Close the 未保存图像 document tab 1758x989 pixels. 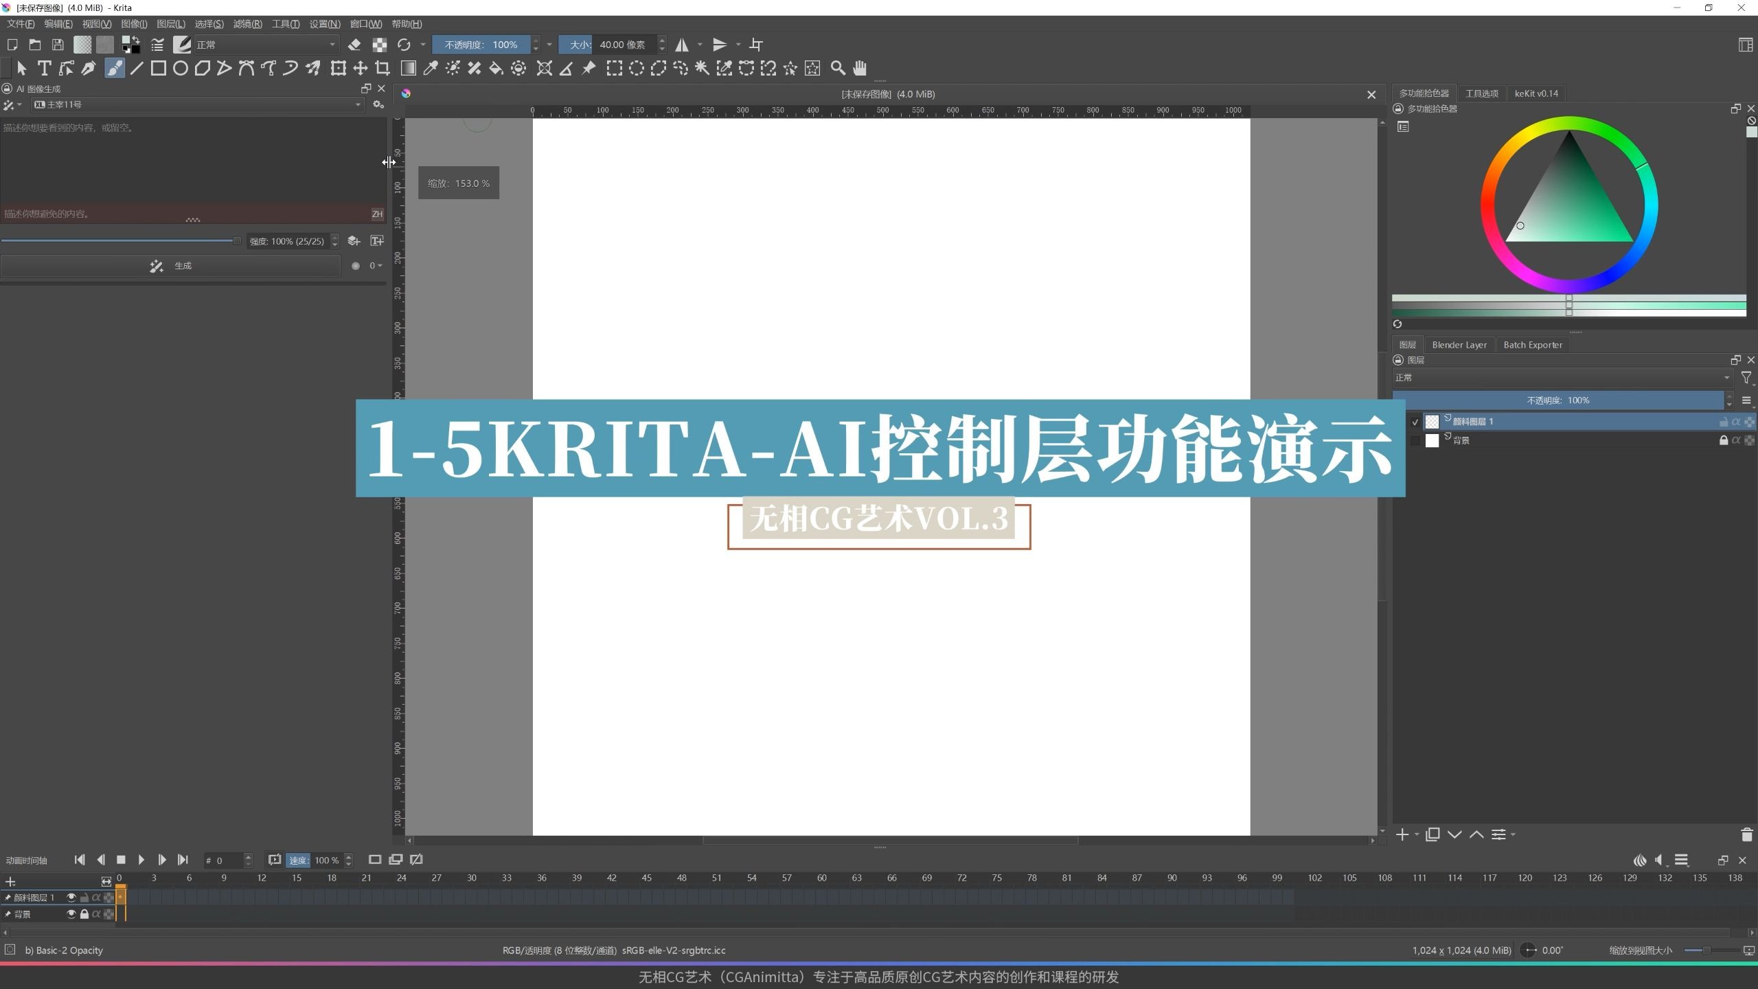tap(1371, 95)
